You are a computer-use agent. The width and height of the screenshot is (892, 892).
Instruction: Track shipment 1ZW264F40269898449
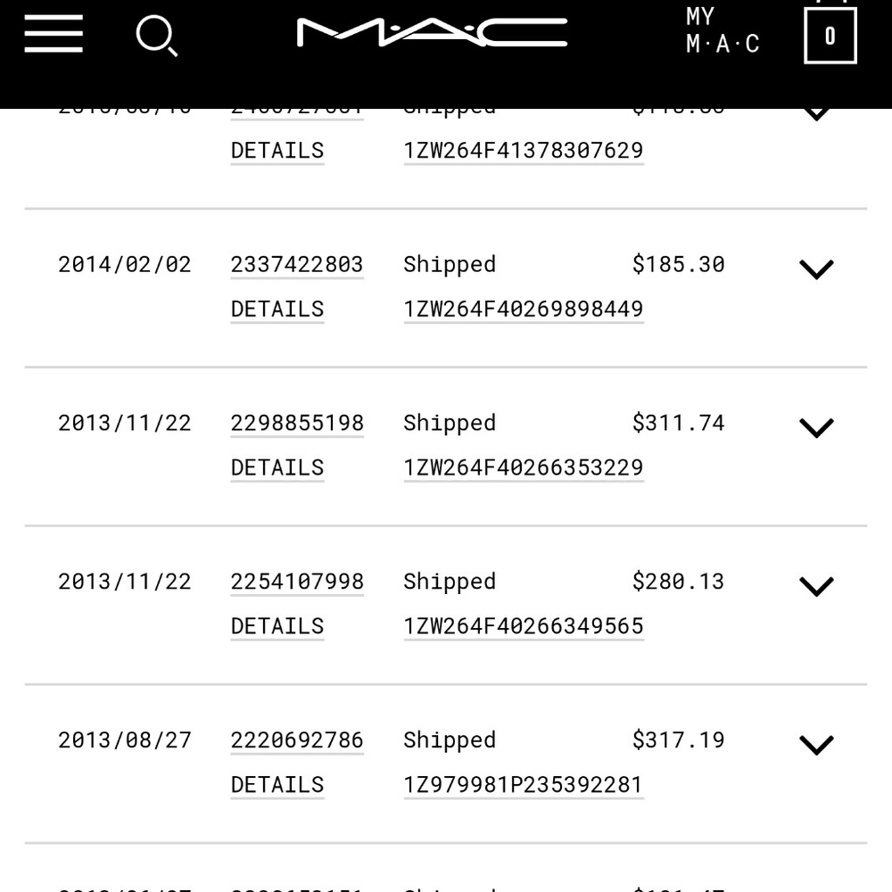[x=523, y=308]
